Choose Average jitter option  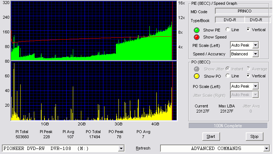click(248, 69)
